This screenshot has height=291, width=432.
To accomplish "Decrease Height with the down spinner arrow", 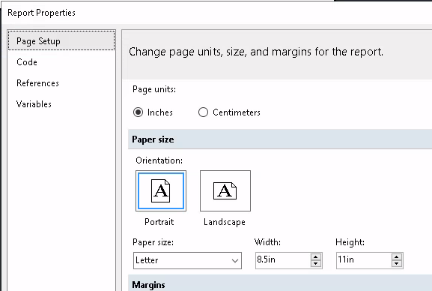I will [397, 264].
